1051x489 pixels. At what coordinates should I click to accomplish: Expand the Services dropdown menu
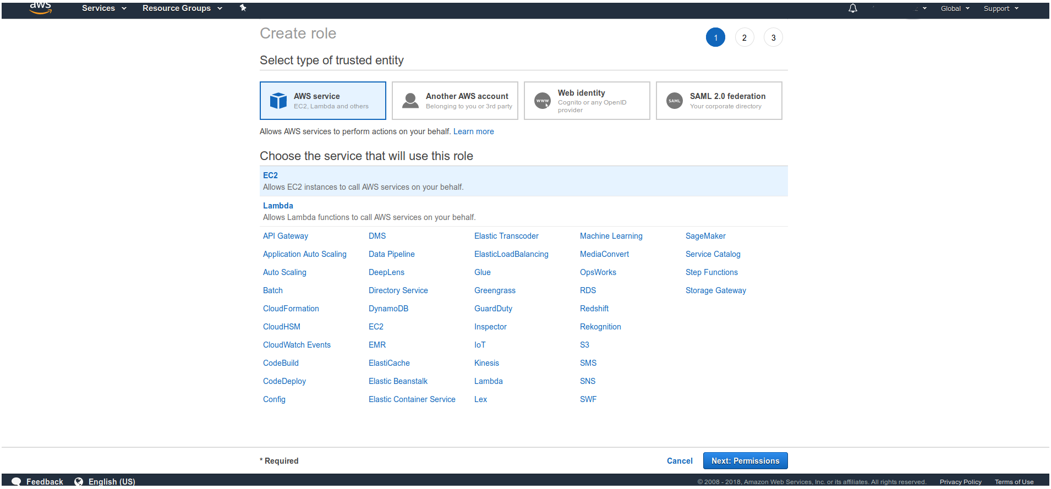(104, 8)
